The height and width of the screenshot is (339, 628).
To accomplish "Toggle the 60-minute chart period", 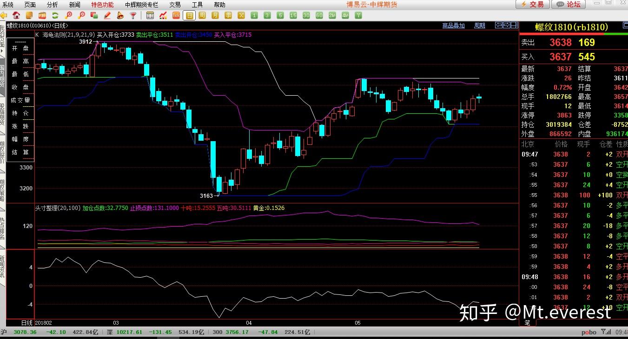I will 319,15.
